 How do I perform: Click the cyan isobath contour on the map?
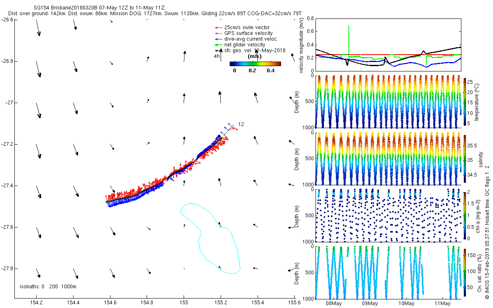click(x=210, y=238)
